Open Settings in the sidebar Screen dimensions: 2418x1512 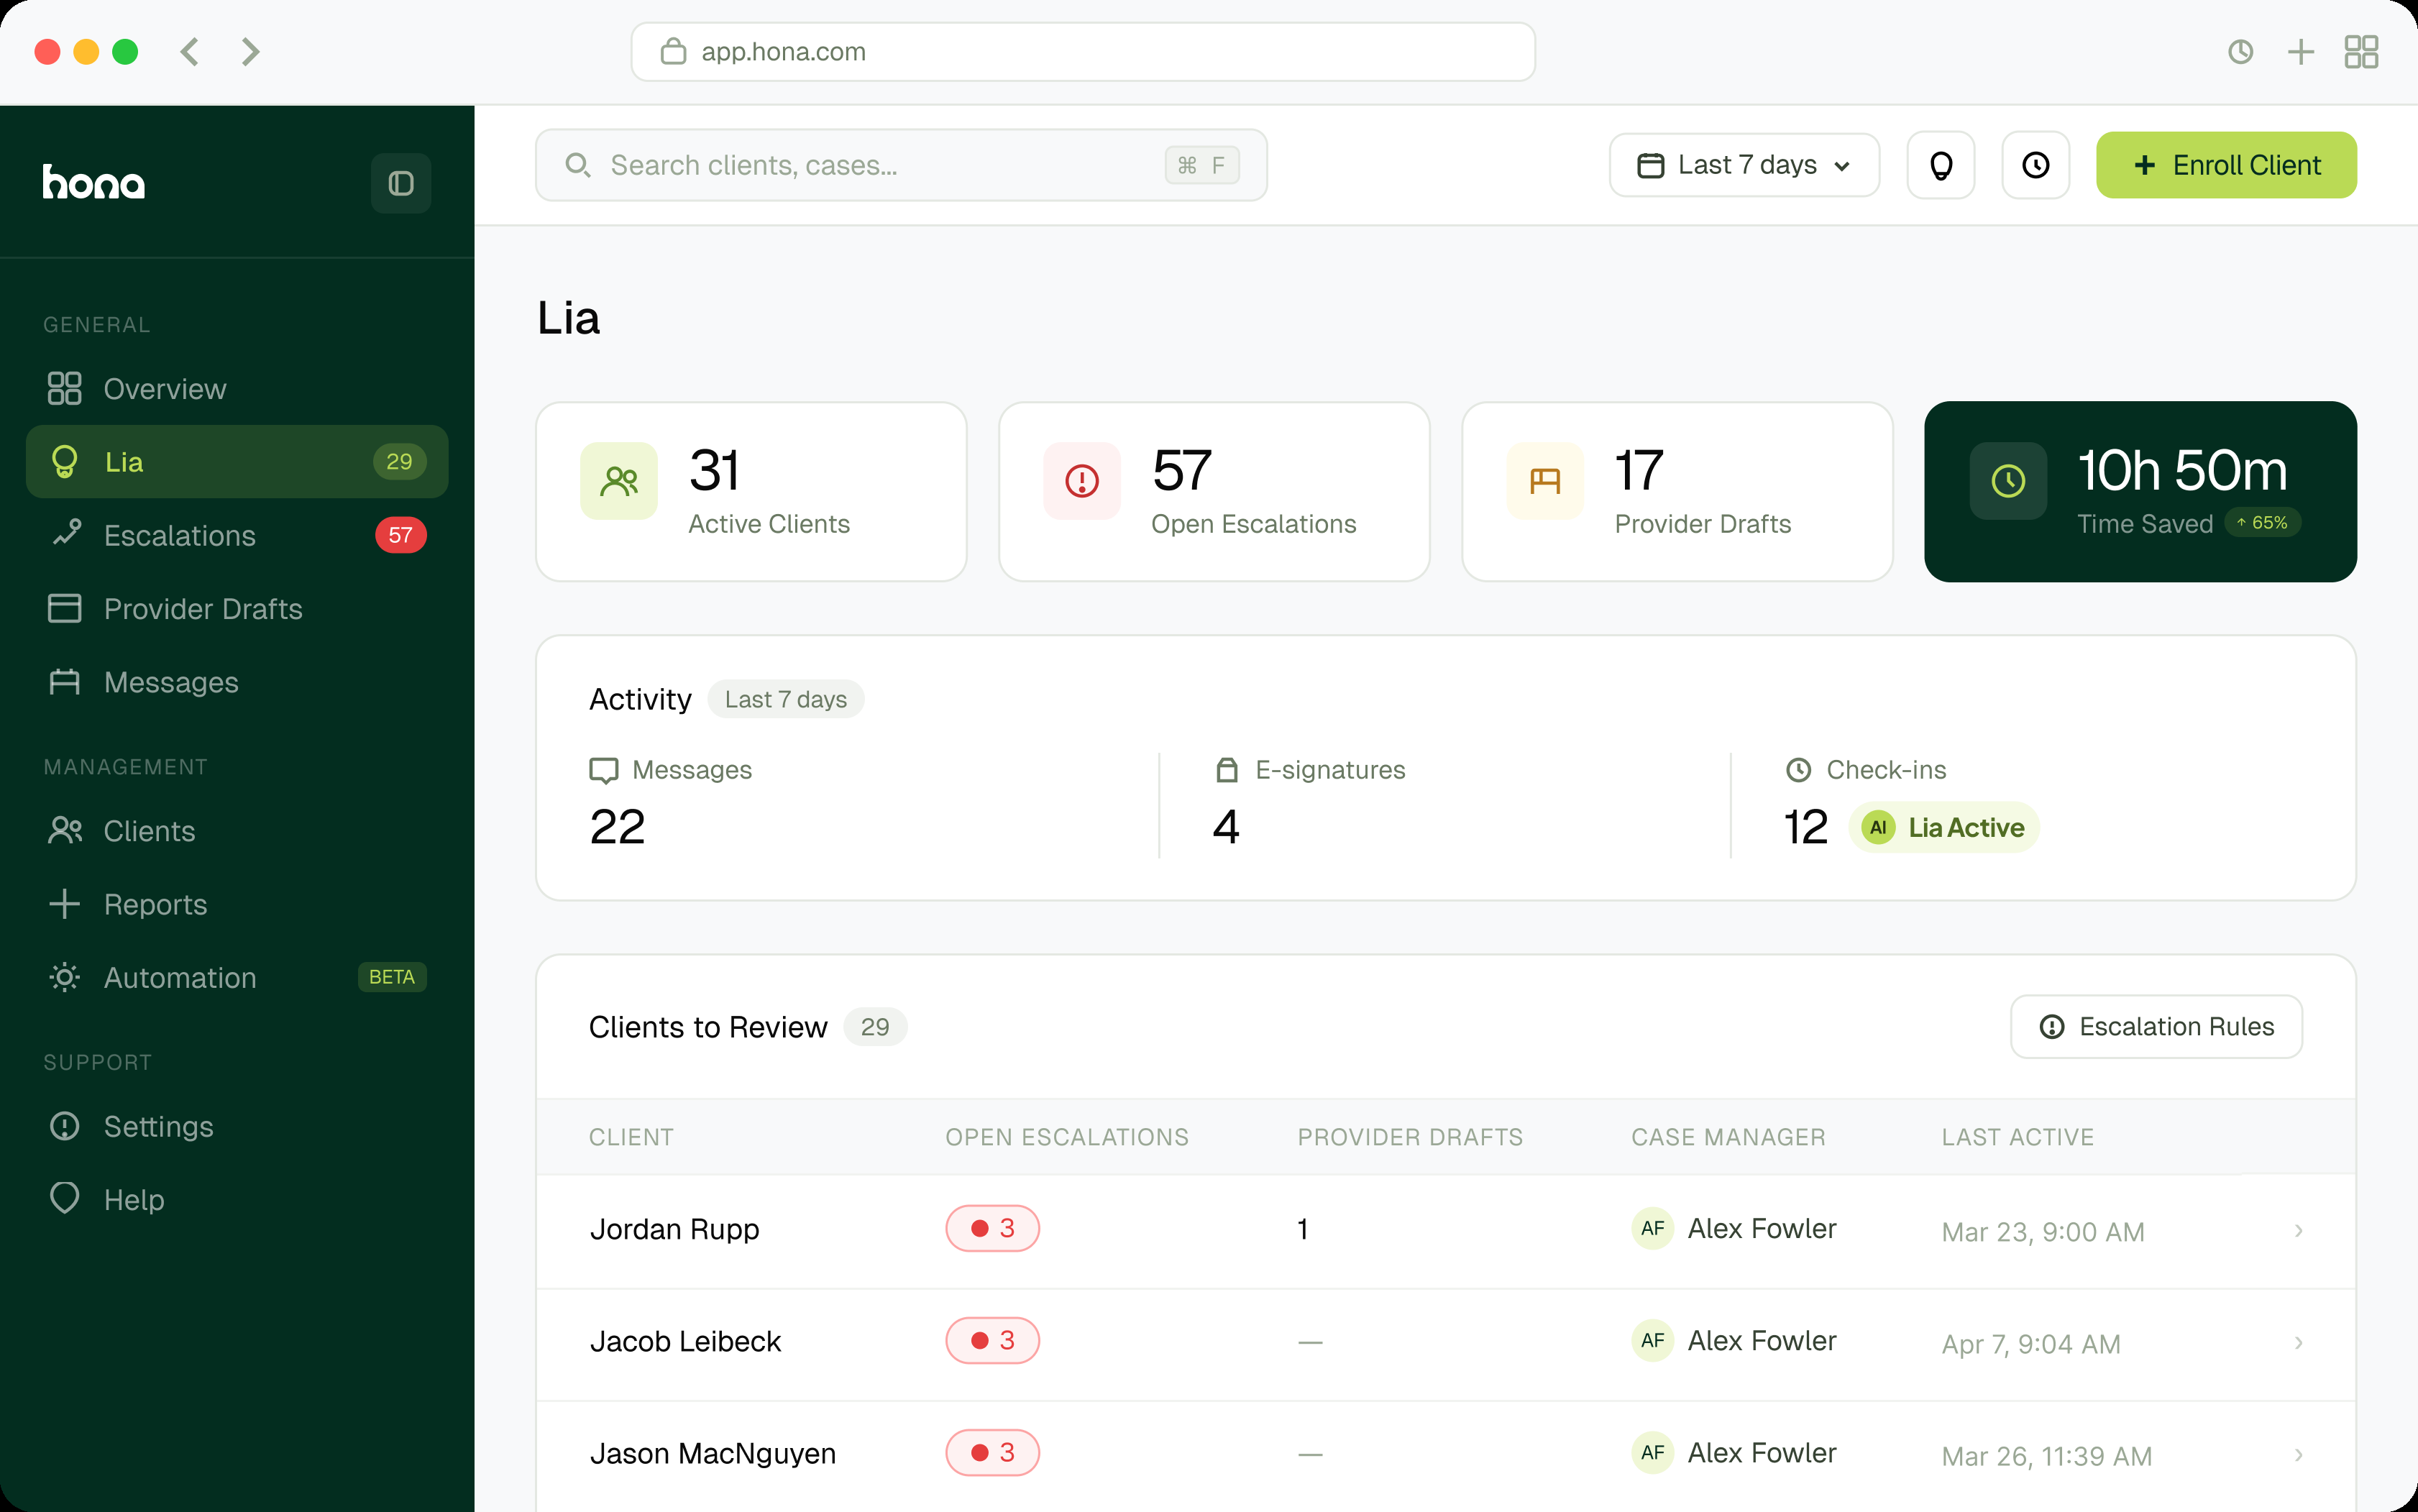[237, 1126]
